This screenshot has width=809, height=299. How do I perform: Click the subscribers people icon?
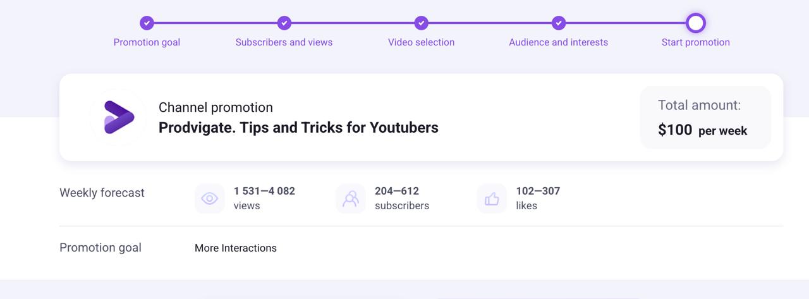click(x=350, y=198)
